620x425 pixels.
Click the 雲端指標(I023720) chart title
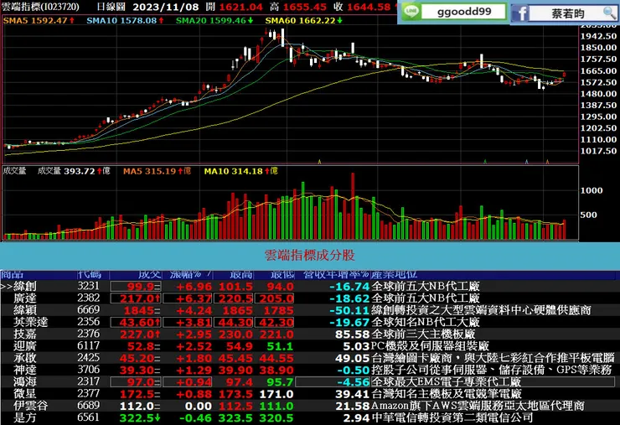tap(40, 7)
